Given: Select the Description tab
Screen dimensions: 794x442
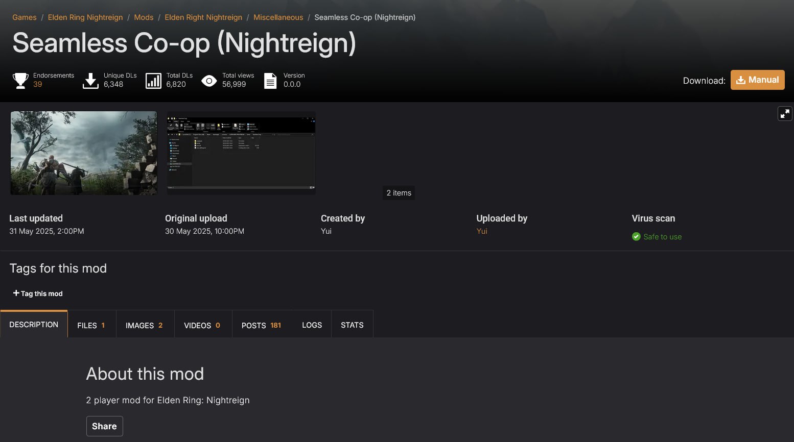Looking at the screenshot, I should (34, 324).
